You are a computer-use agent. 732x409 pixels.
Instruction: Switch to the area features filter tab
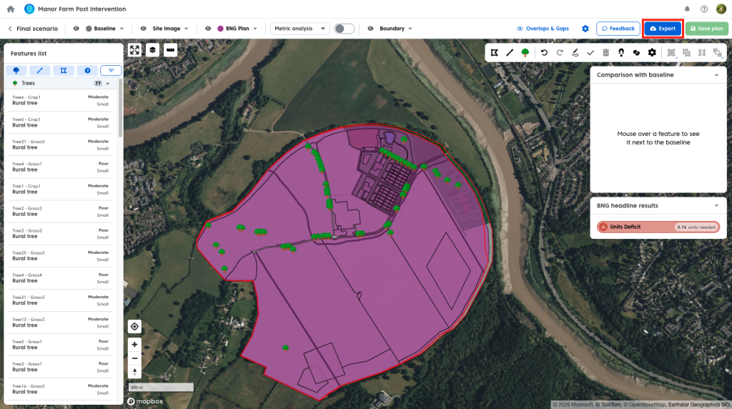point(63,70)
